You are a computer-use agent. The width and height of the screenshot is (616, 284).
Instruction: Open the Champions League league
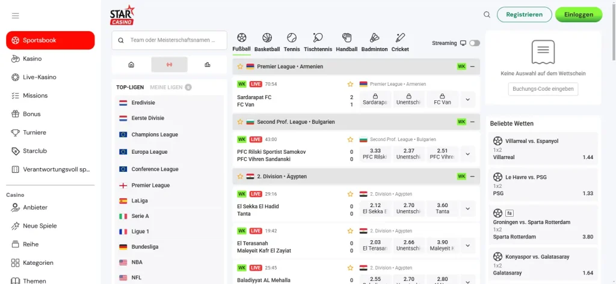click(x=169, y=134)
